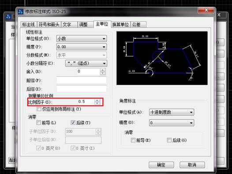Click the 前缀(F) text field
The image size is (232, 174).
click(82, 80)
